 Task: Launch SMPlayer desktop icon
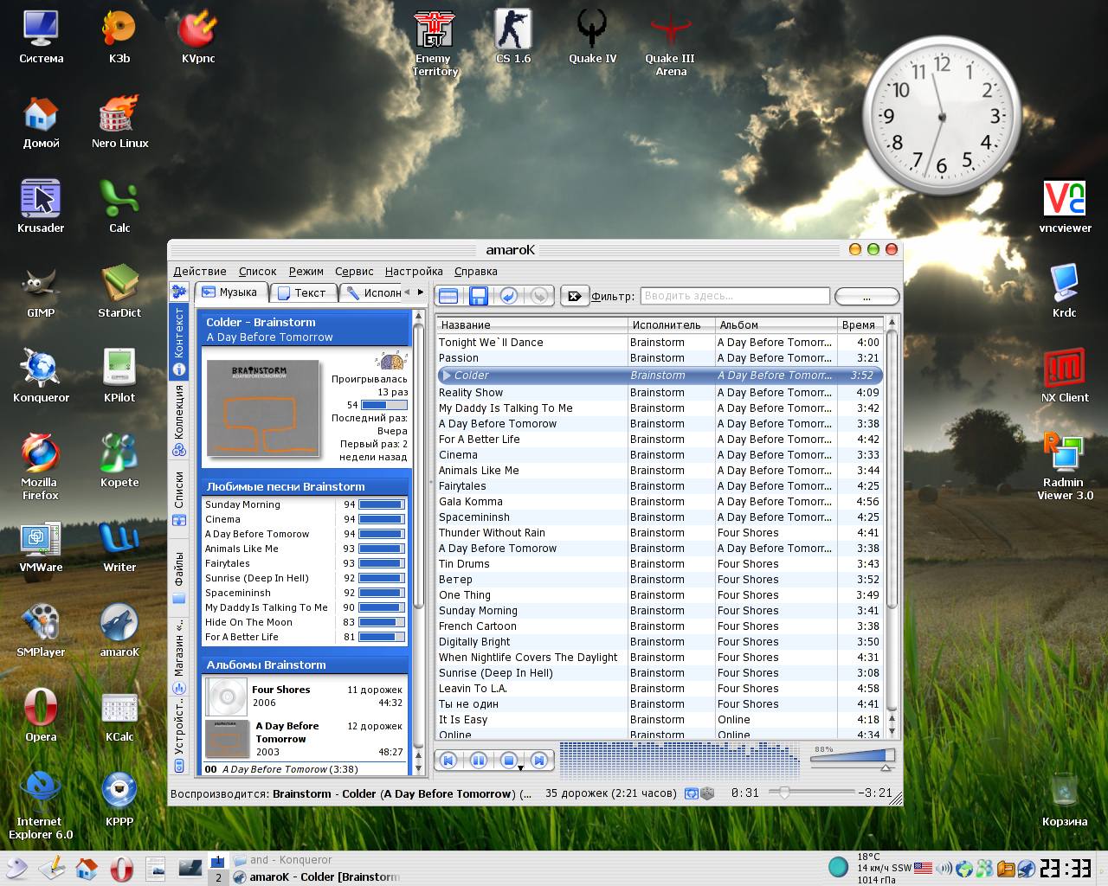pyautogui.click(x=41, y=631)
